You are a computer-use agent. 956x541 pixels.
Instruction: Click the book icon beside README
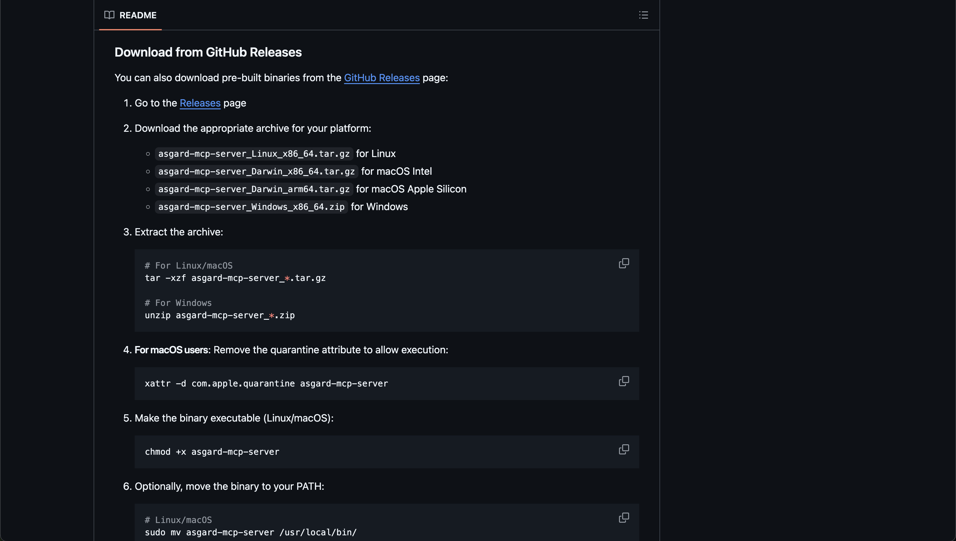pyautogui.click(x=109, y=15)
